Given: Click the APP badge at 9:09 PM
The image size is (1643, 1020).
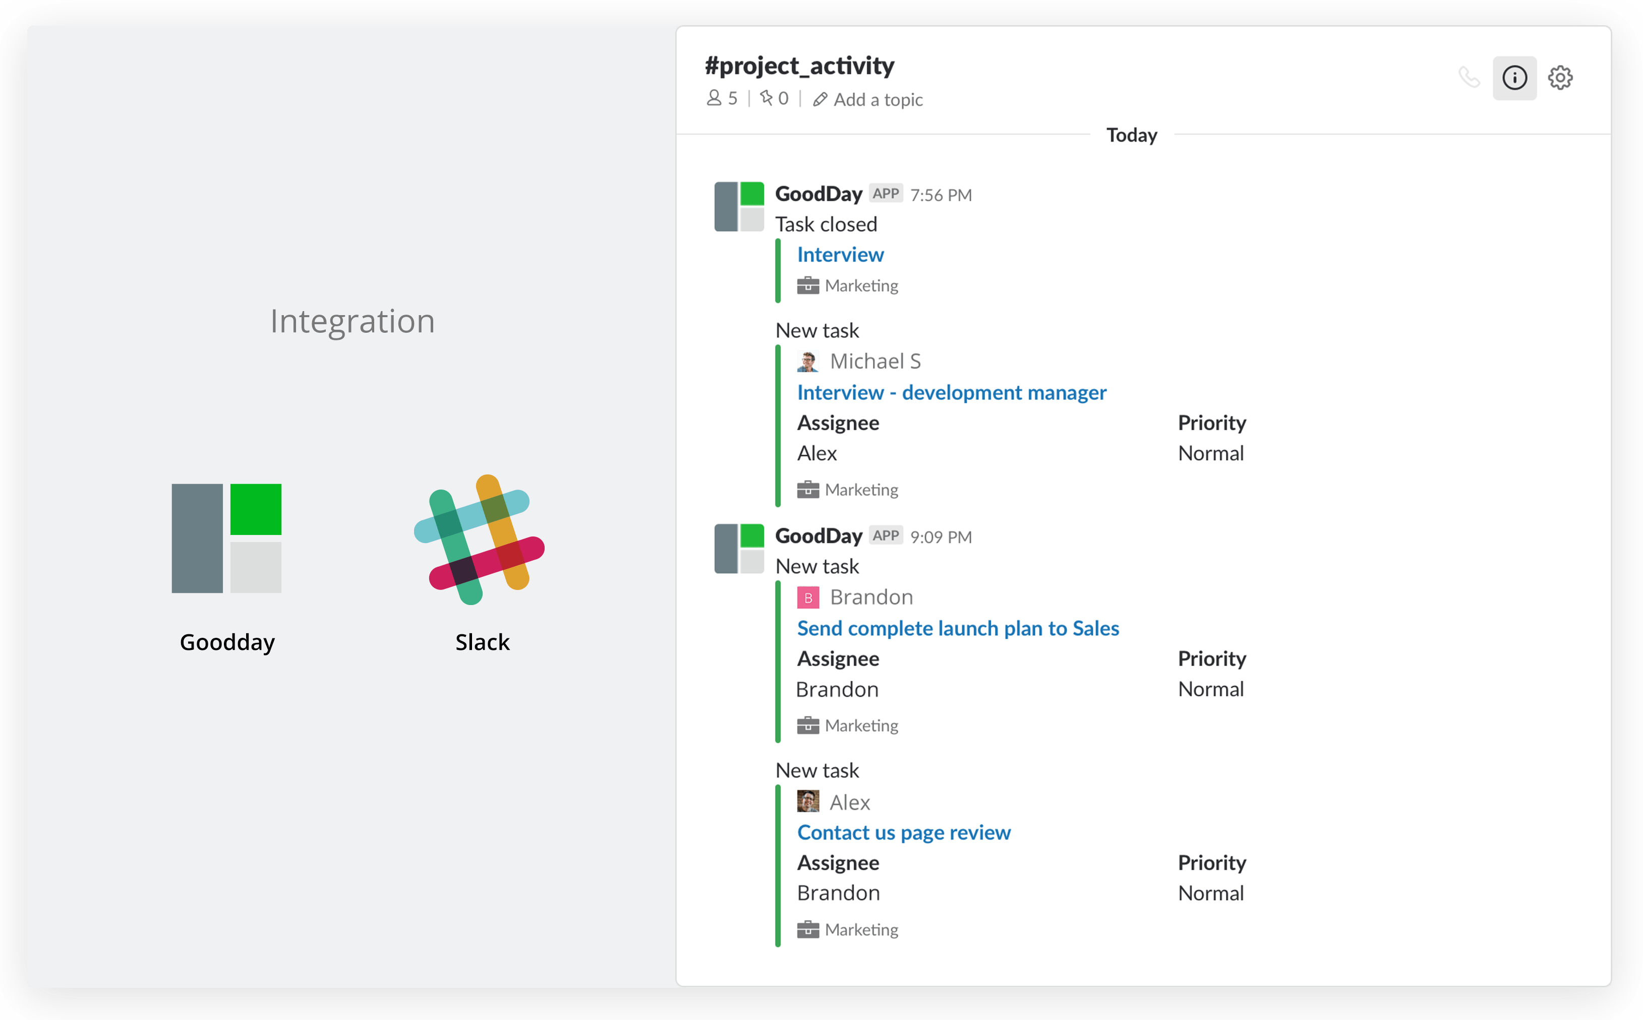Looking at the screenshot, I should (x=885, y=535).
